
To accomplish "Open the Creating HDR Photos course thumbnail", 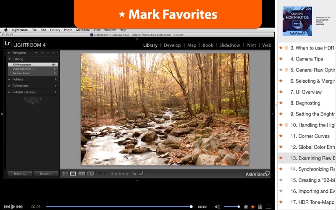I will 297,21.
